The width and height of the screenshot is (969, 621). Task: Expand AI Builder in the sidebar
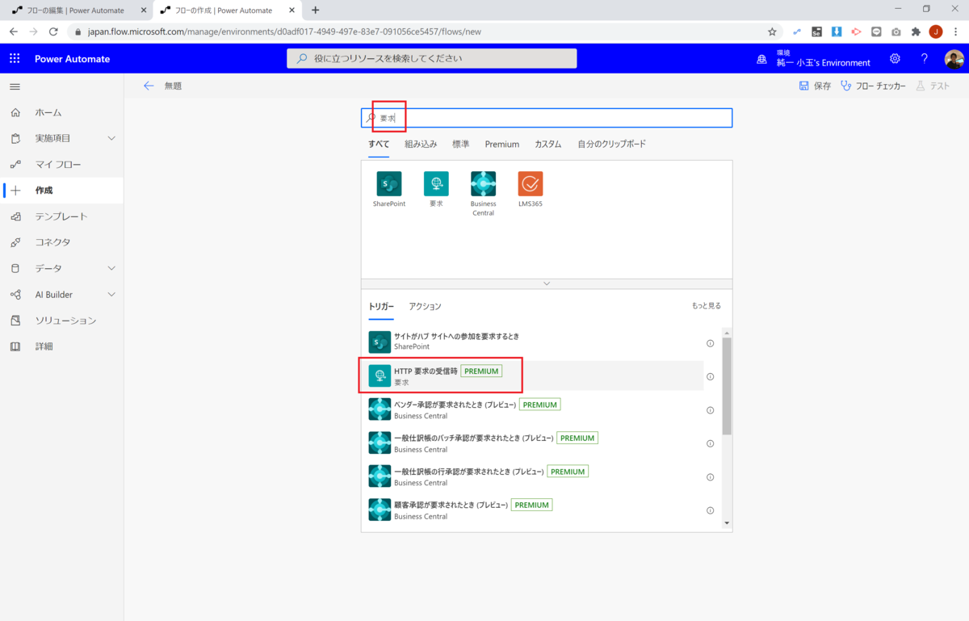[x=111, y=295]
